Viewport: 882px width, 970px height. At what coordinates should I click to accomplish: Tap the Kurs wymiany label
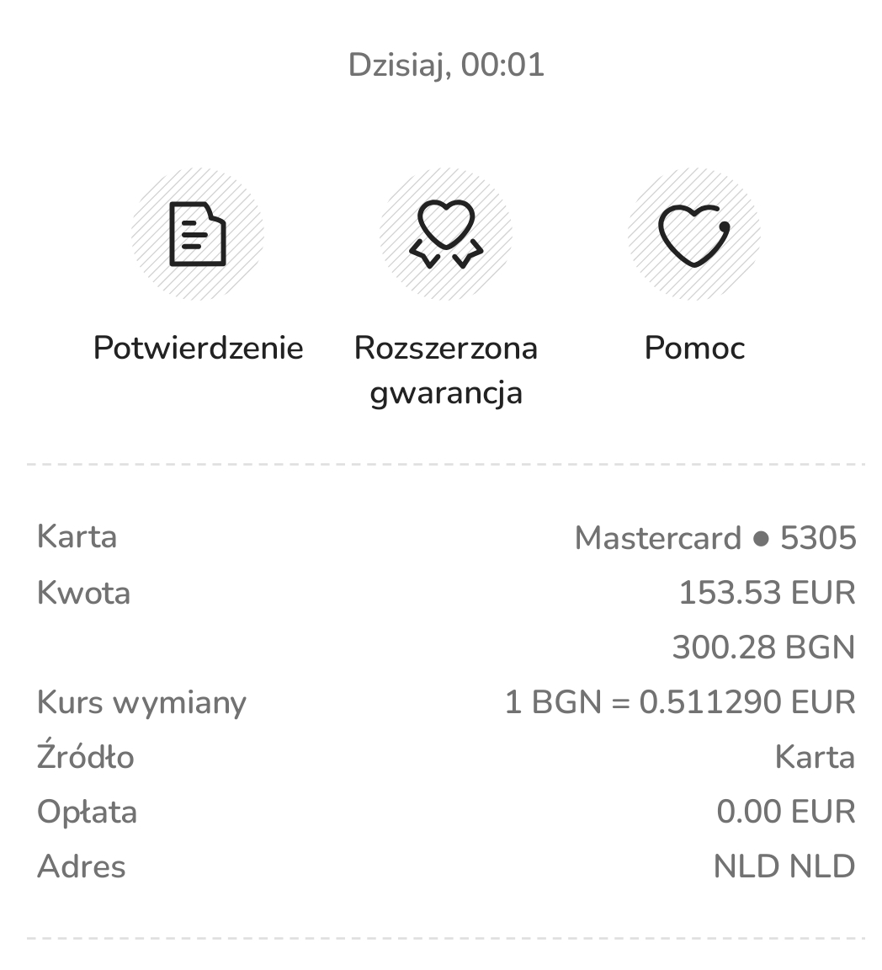click(141, 703)
